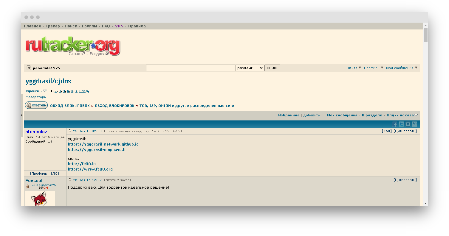The width and height of the screenshot is (449, 236).
Task: Click scrollbar down arrow
Action: coord(426,204)
